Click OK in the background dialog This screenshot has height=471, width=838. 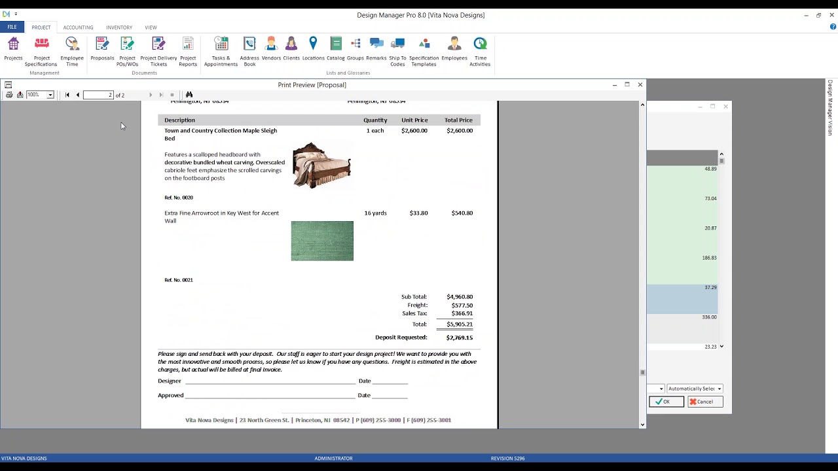click(x=666, y=402)
